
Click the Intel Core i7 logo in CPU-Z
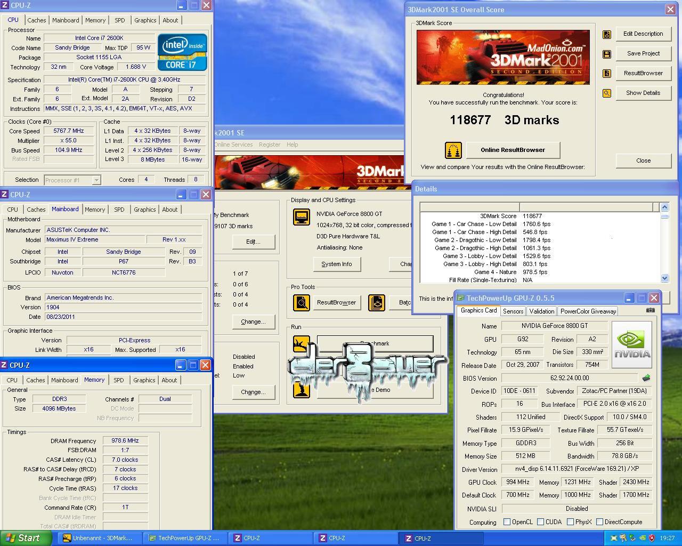182,52
